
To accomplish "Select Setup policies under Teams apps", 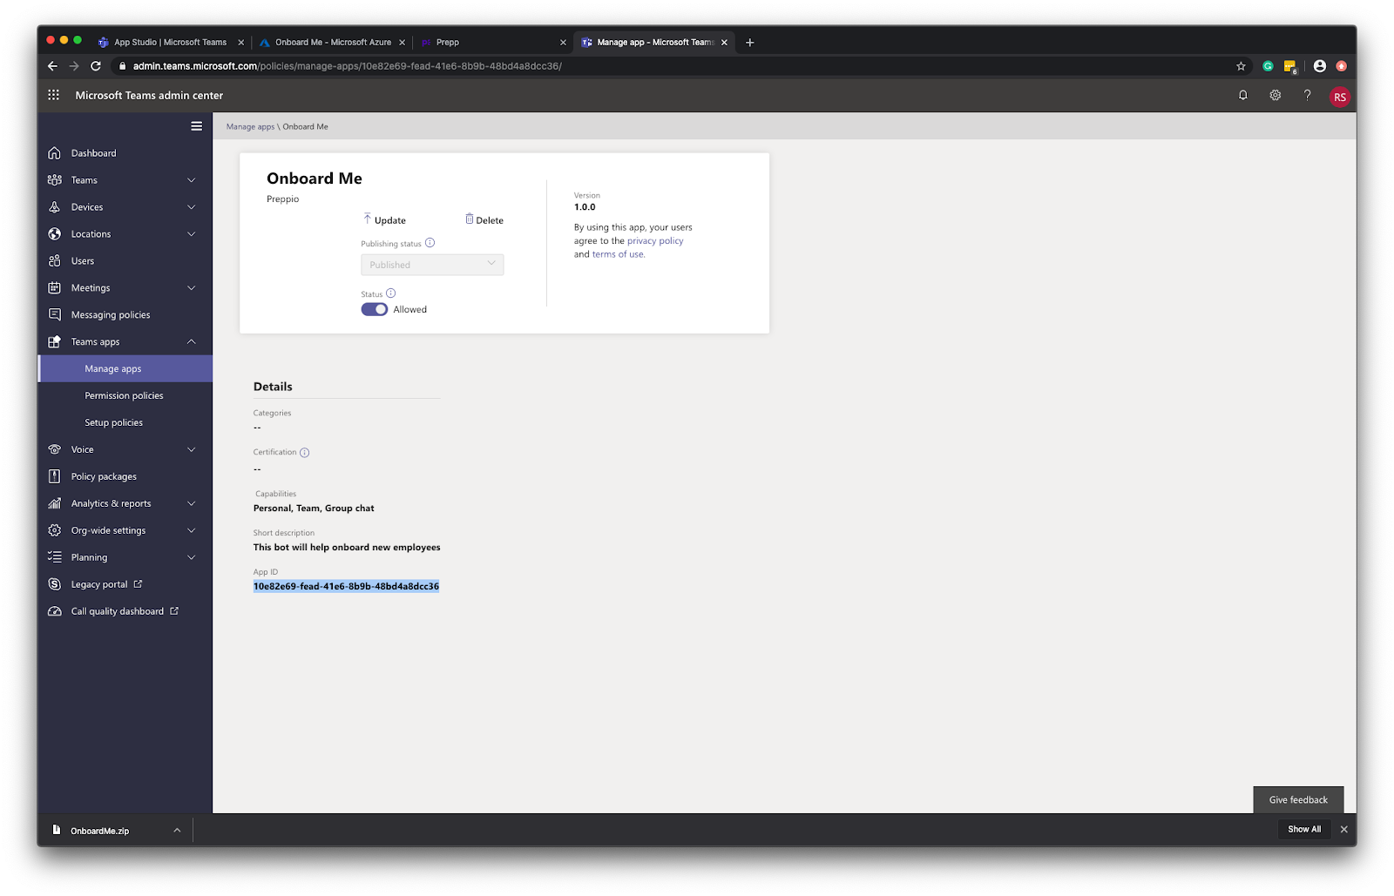I will pyautogui.click(x=113, y=422).
